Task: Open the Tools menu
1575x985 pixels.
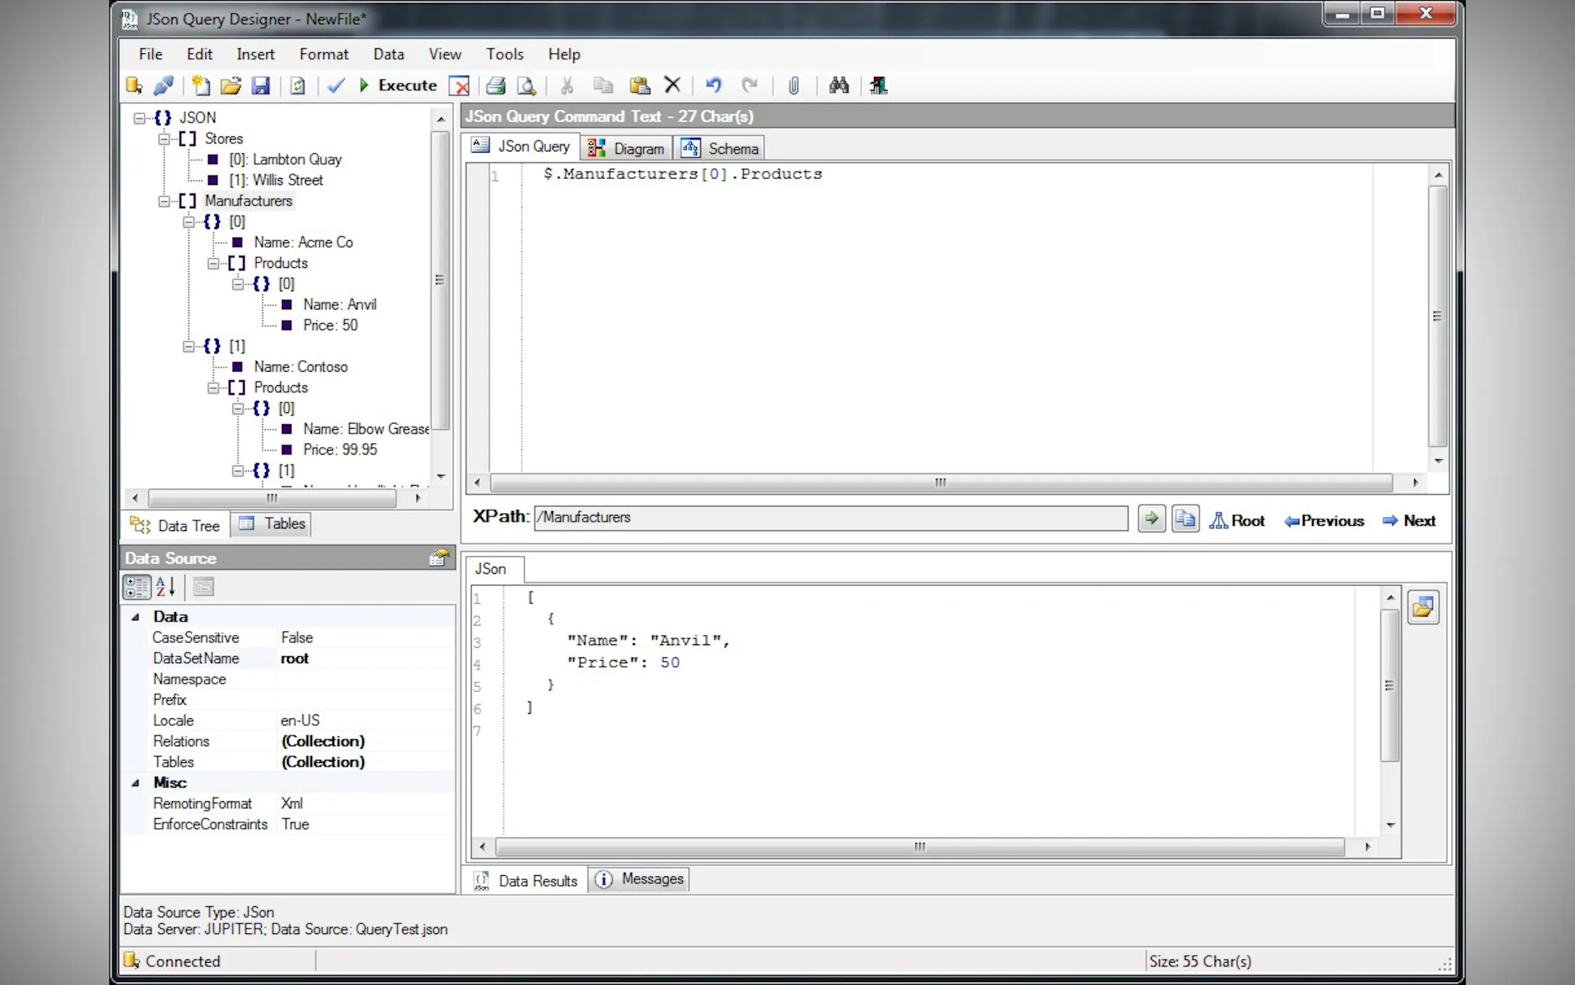Action: click(x=505, y=54)
